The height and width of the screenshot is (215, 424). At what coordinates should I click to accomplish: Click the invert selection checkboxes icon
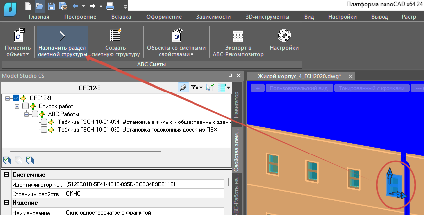click(x=30, y=160)
